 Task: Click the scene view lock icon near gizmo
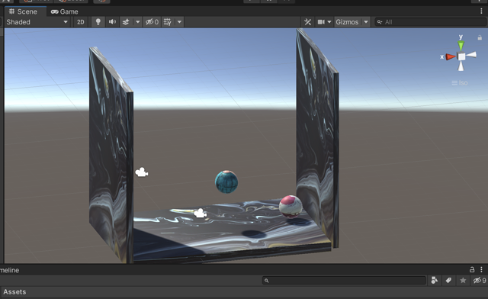(480, 37)
